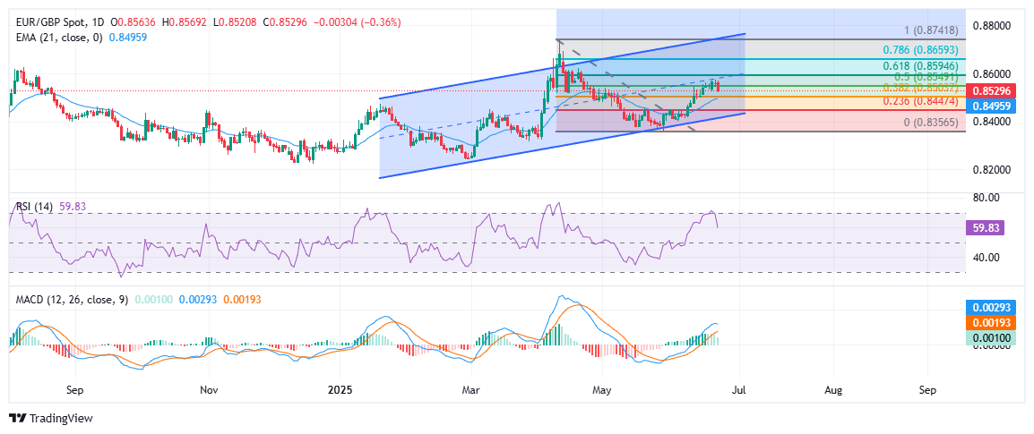The image size is (1034, 434).
Task: Select the purple 59.83 RSI axis label
Action: point(989,228)
